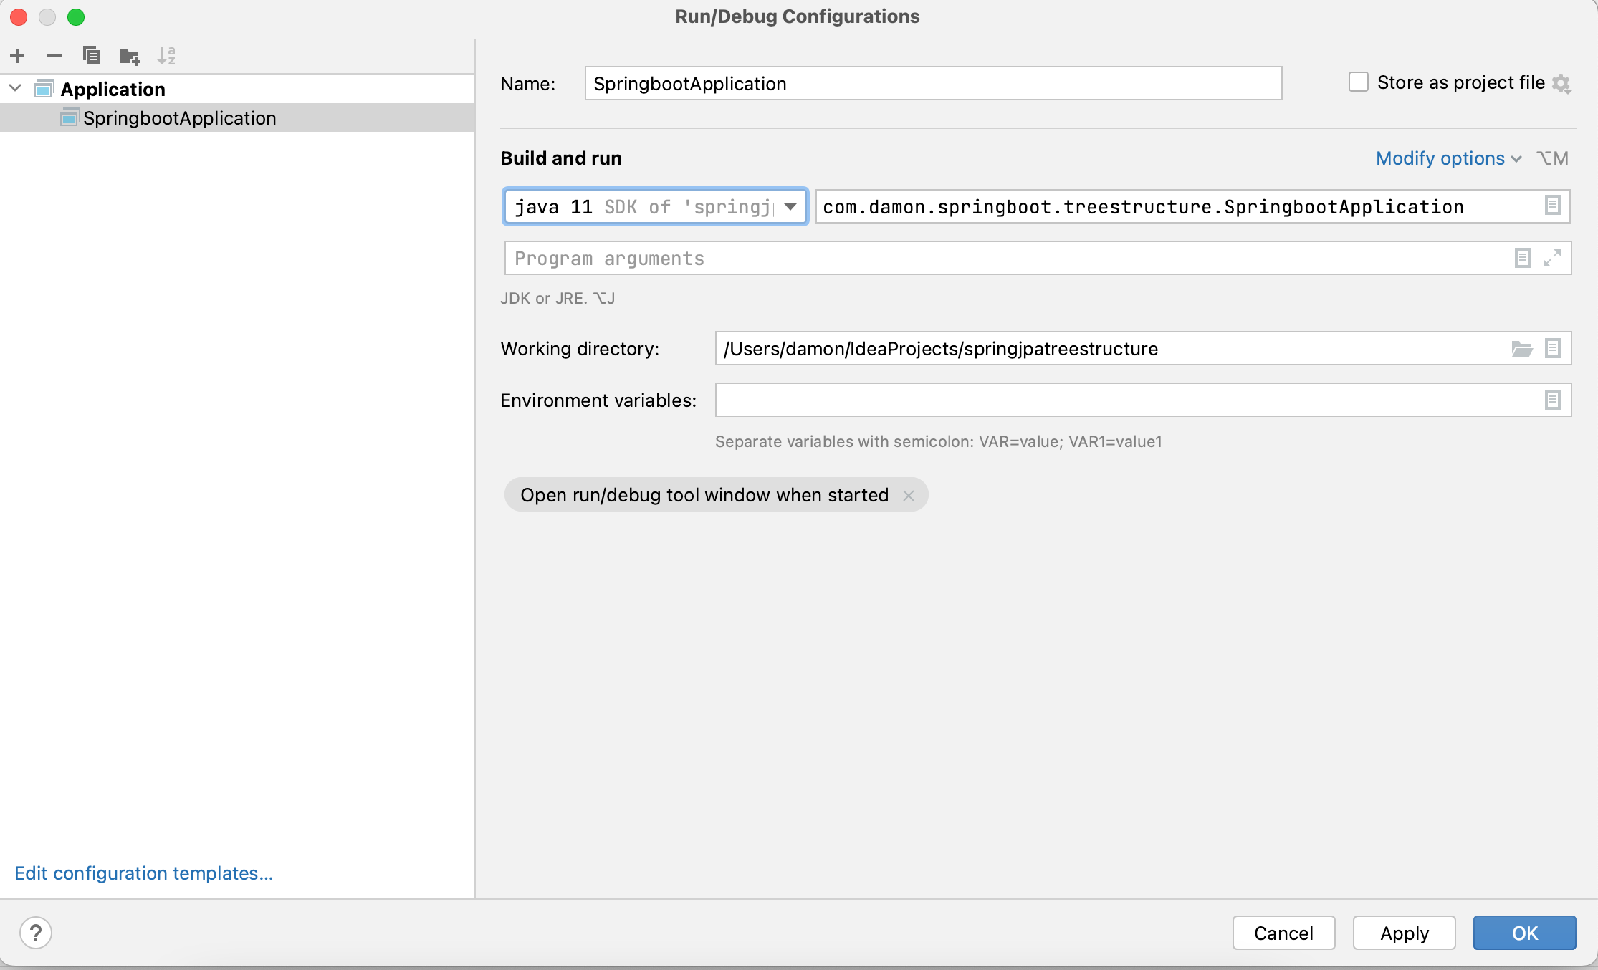
Task: Click the Remove Configuration minus icon
Action: [x=54, y=56]
